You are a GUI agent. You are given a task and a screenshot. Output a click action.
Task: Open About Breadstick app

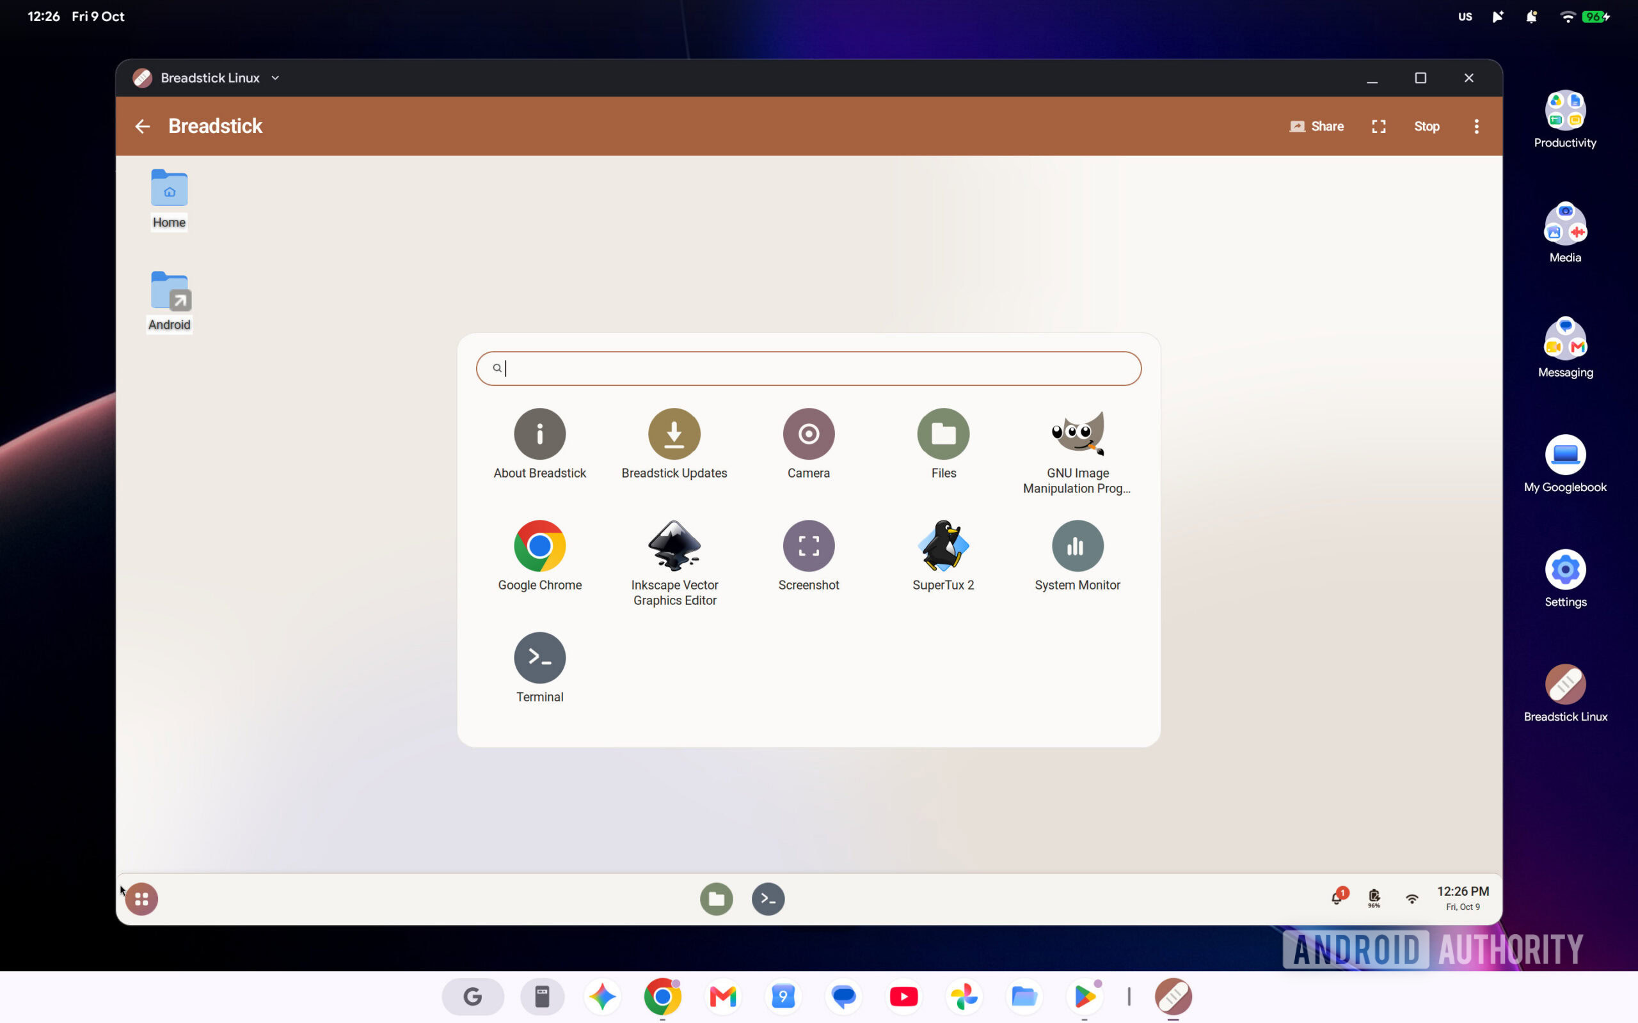539,443
